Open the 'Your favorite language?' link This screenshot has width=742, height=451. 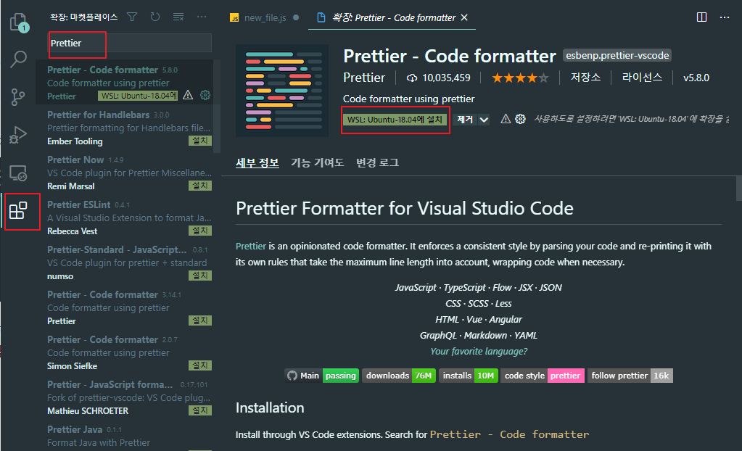click(x=479, y=351)
